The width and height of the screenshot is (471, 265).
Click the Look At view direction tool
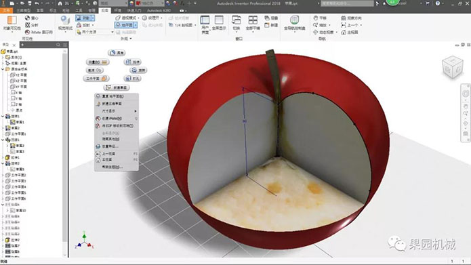point(351,18)
